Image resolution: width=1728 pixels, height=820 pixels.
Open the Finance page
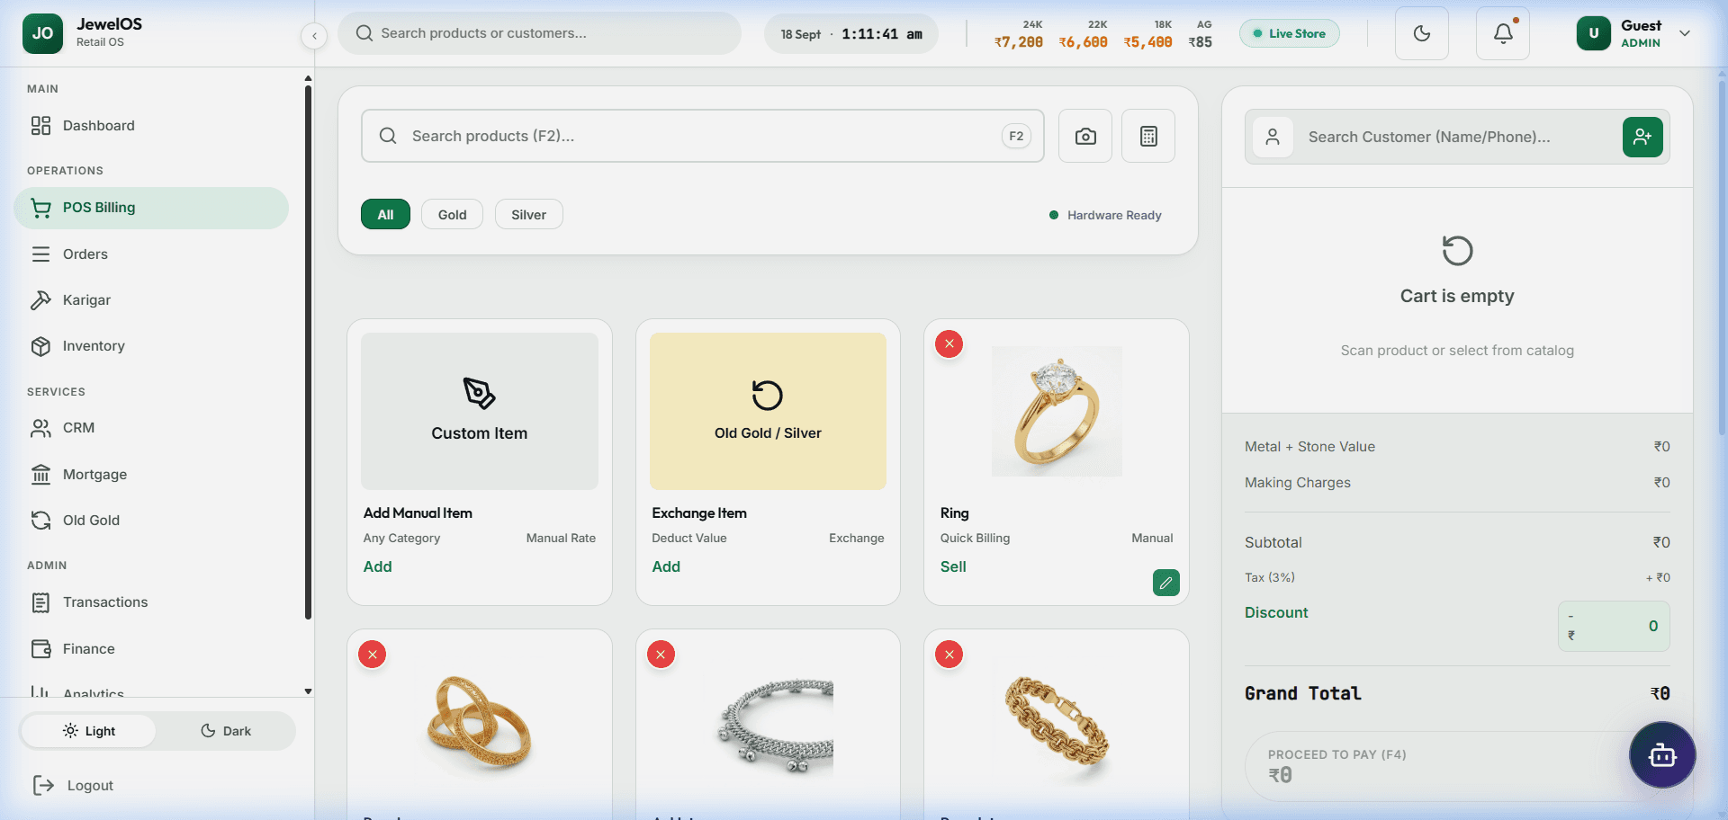click(151, 649)
